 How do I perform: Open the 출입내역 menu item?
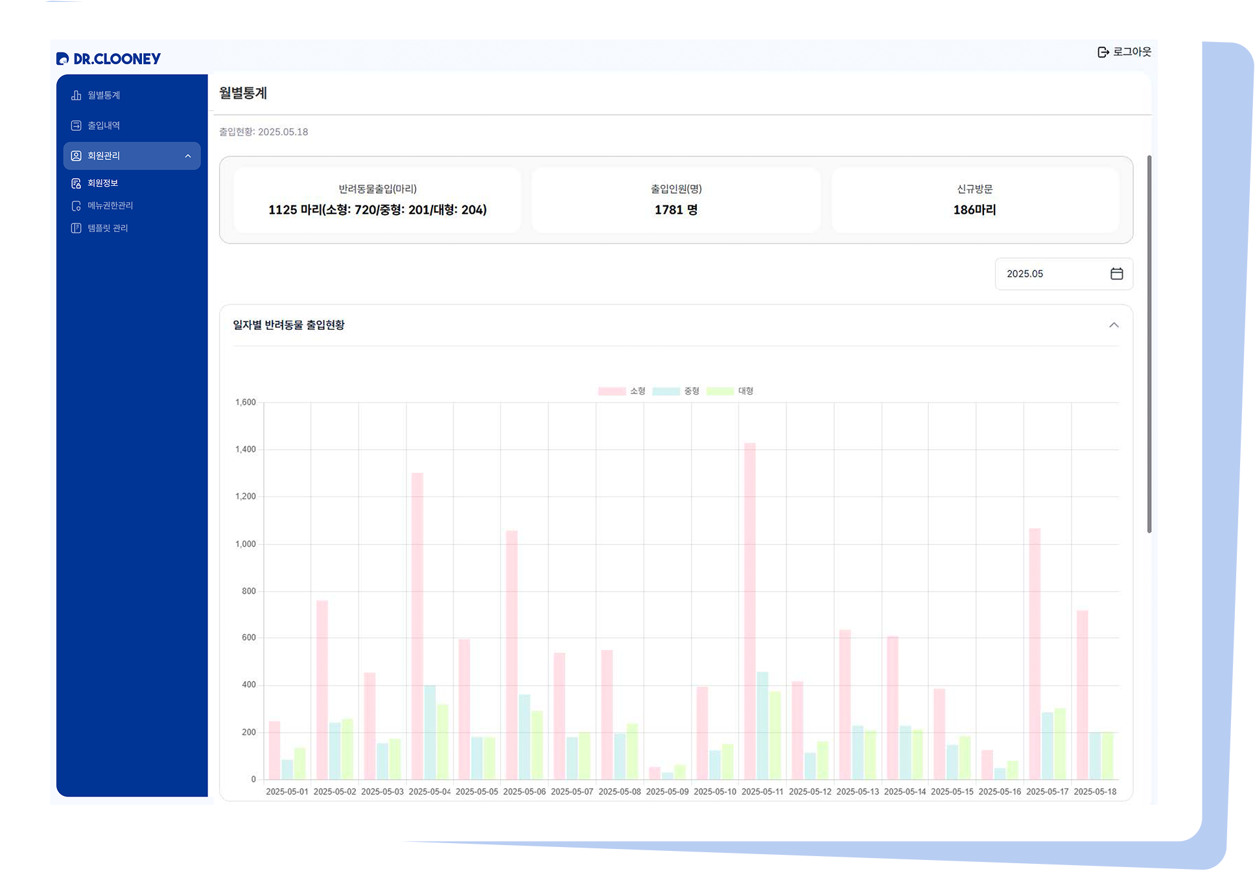(x=104, y=126)
